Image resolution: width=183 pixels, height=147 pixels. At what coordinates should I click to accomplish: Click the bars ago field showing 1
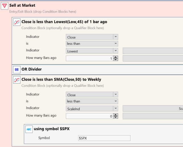(89, 58)
